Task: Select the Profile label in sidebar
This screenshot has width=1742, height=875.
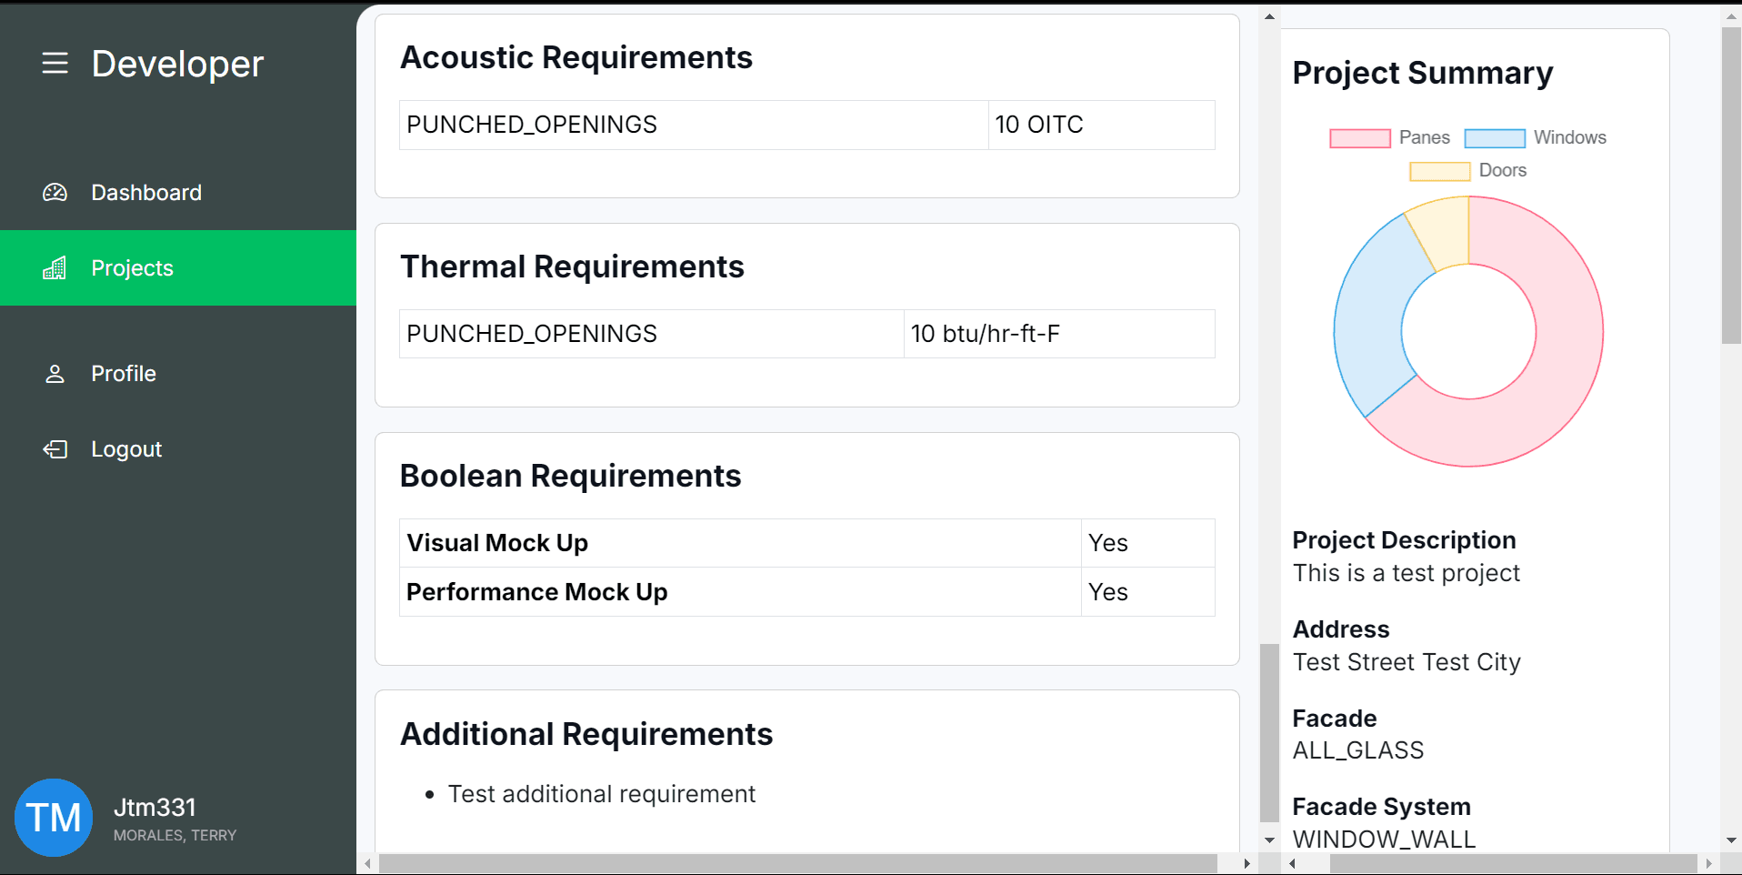Action: [124, 374]
